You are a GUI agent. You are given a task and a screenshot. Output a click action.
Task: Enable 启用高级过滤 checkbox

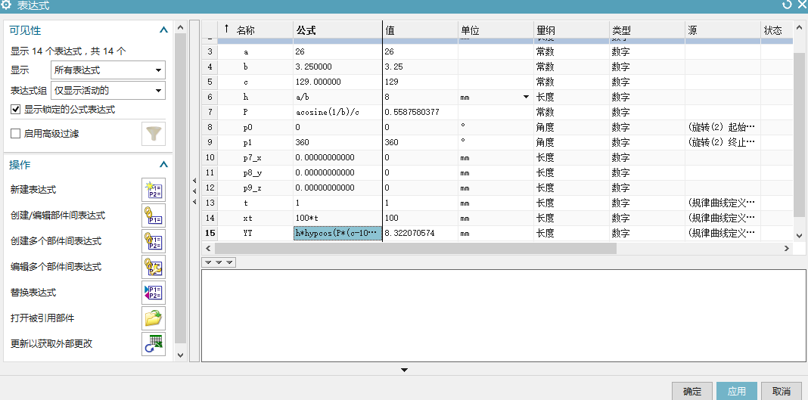(16, 134)
